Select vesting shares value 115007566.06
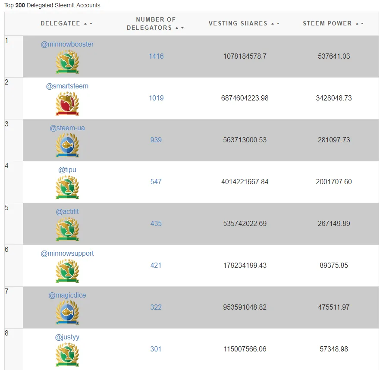The image size is (389, 370). point(245,349)
